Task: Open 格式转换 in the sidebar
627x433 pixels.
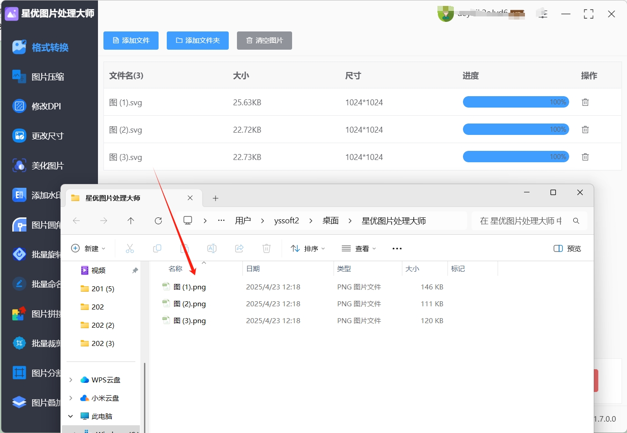Action: click(x=41, y=47)
